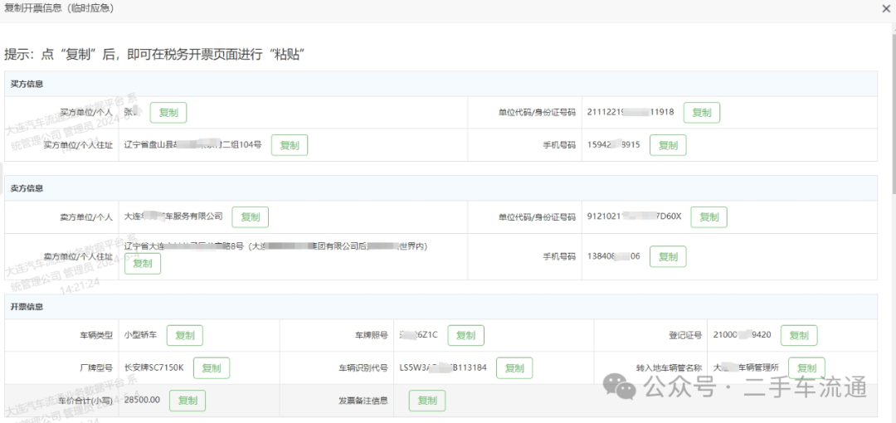
Task: Copy the vehicle identification code (VIN)
Action: click(x=514, y=368)
